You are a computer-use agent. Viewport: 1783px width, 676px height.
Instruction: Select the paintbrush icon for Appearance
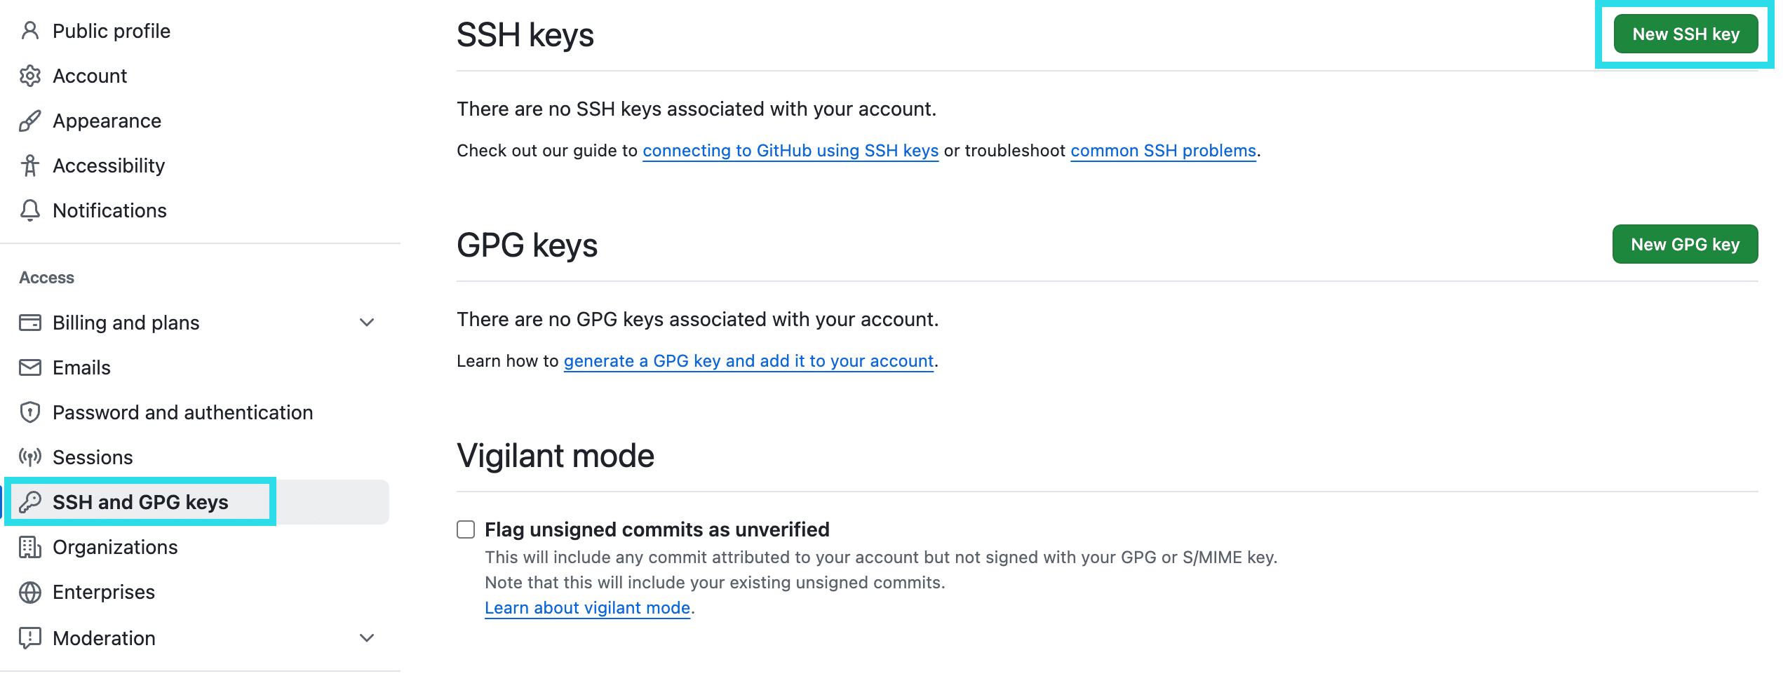pyautogui.click(x=30, y=120)
